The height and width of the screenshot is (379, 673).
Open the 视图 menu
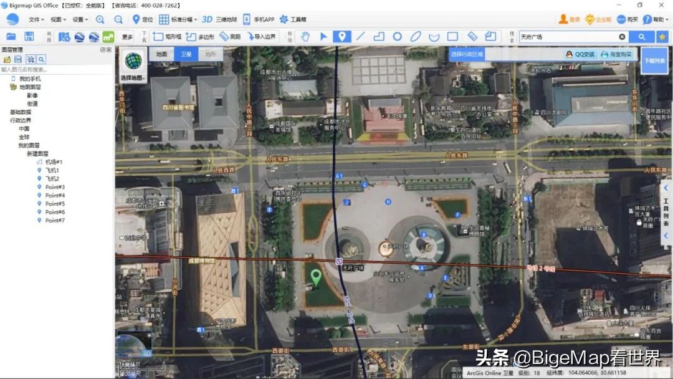click(59, 19)
